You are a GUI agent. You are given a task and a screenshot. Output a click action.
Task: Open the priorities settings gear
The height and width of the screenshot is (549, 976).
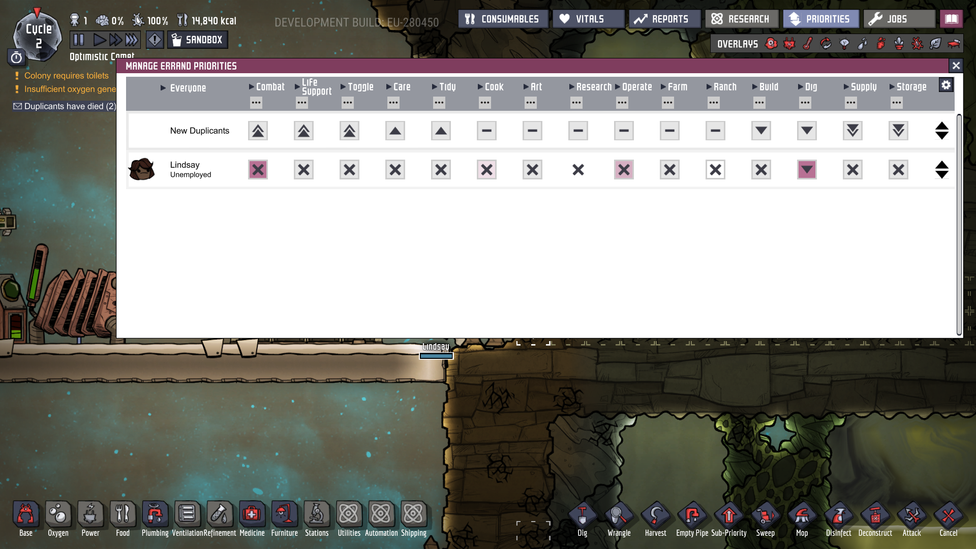946,85
